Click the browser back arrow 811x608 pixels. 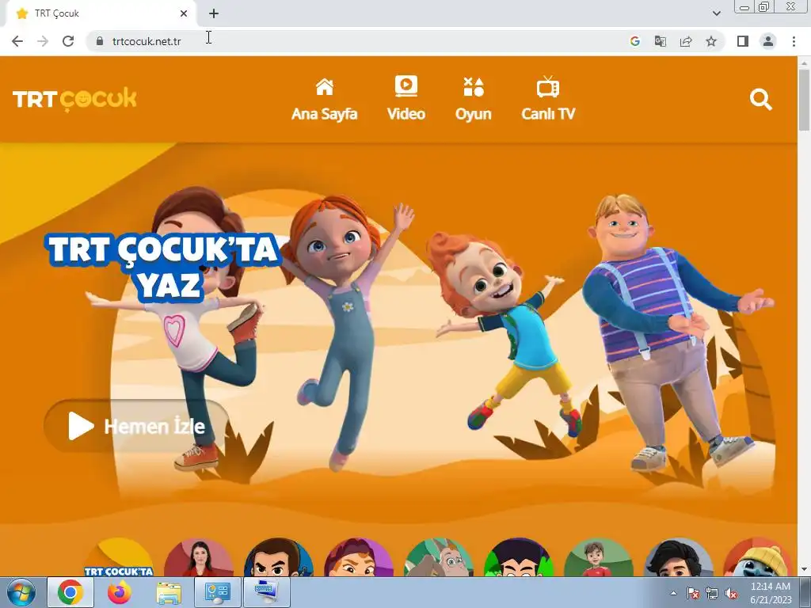[17, 41]
